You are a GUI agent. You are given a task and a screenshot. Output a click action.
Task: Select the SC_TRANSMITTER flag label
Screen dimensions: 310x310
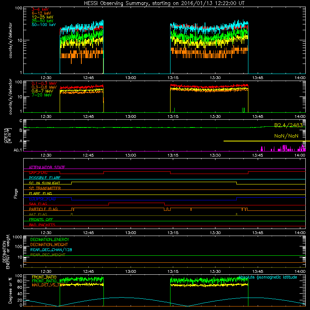pyautogui.click(x=45, y=188)
